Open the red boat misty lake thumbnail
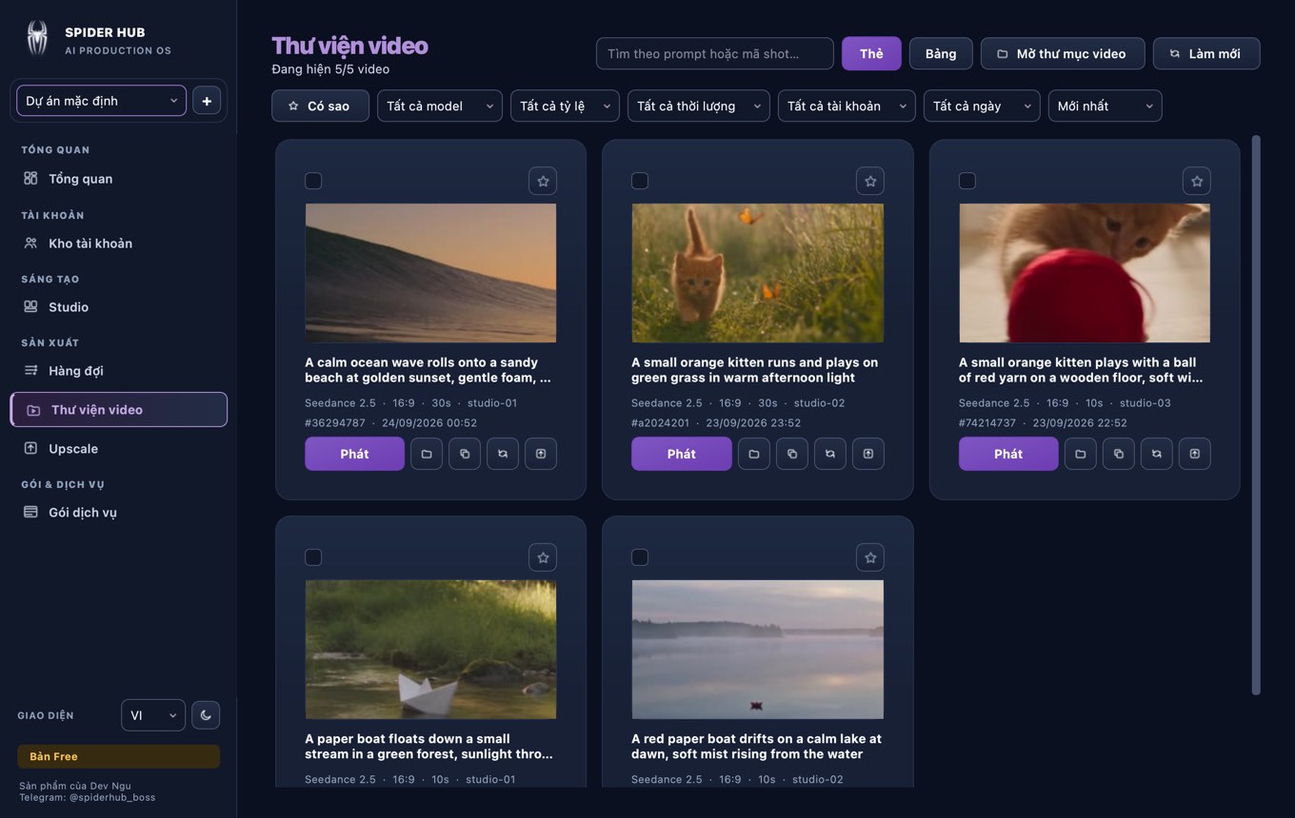 [x=758, y=650]
